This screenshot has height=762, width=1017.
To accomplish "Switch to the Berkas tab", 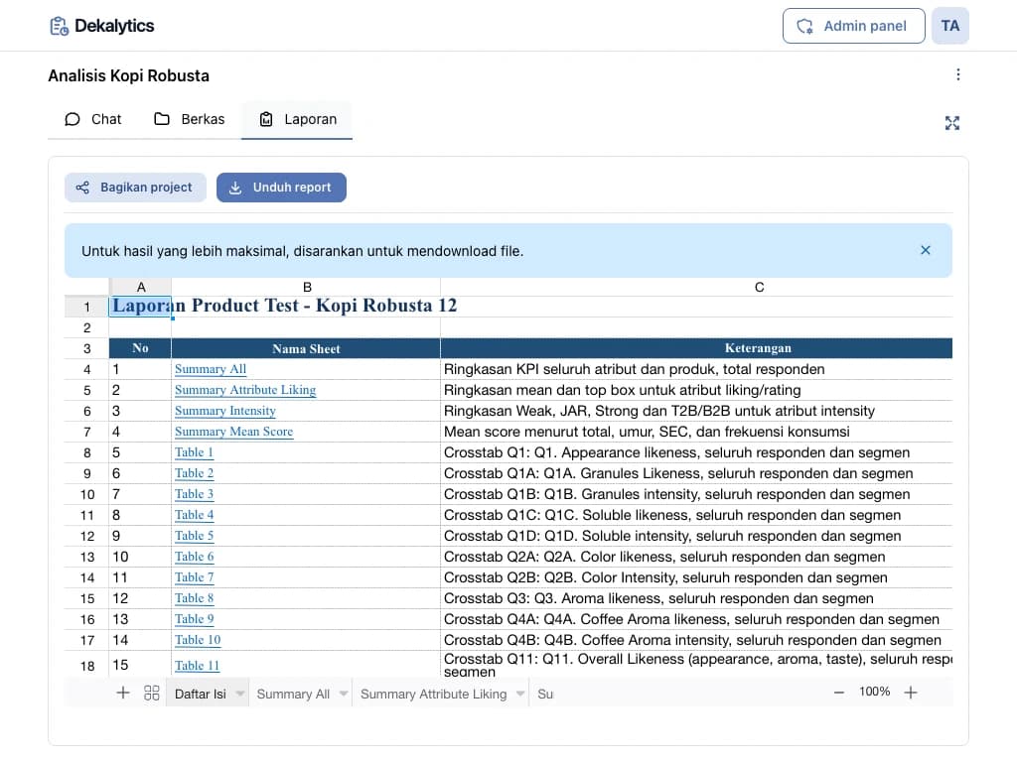I will click(x=189, y=119).
